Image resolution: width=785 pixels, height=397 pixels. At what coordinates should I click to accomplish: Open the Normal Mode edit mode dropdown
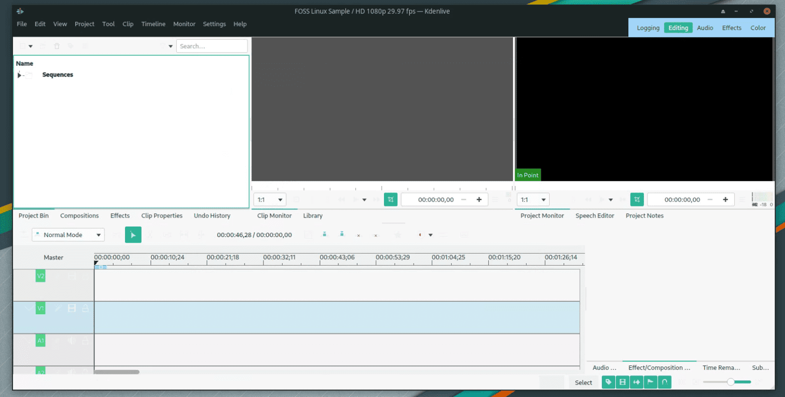(x=68, y=235)
